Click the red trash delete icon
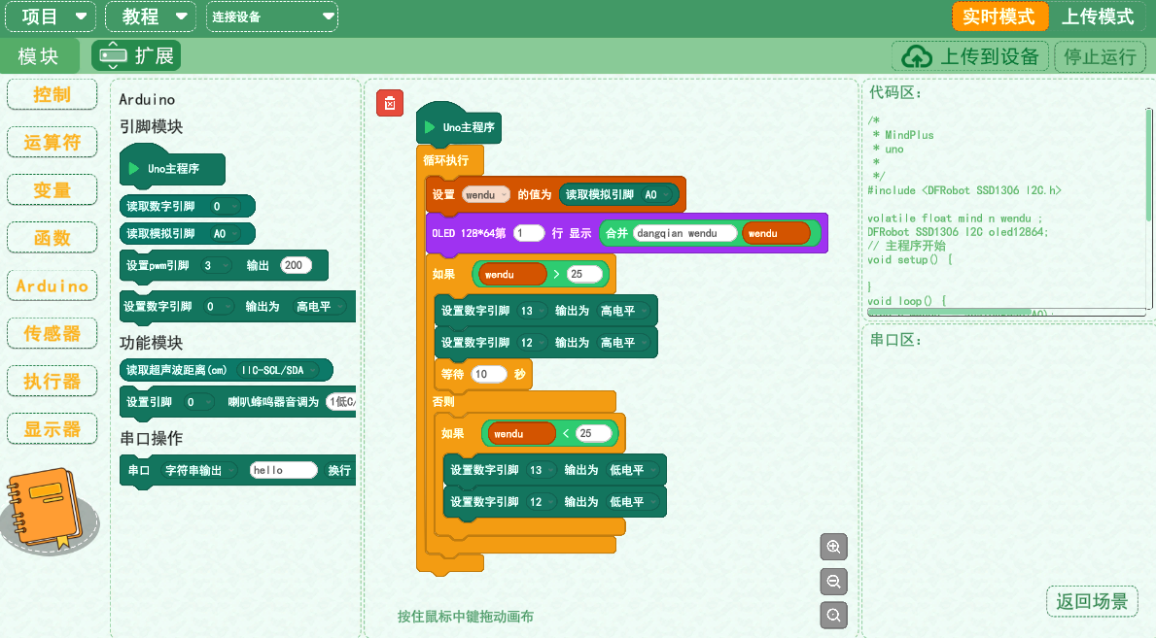This screenshot has height=638, width=1156. tap(390, 103)
